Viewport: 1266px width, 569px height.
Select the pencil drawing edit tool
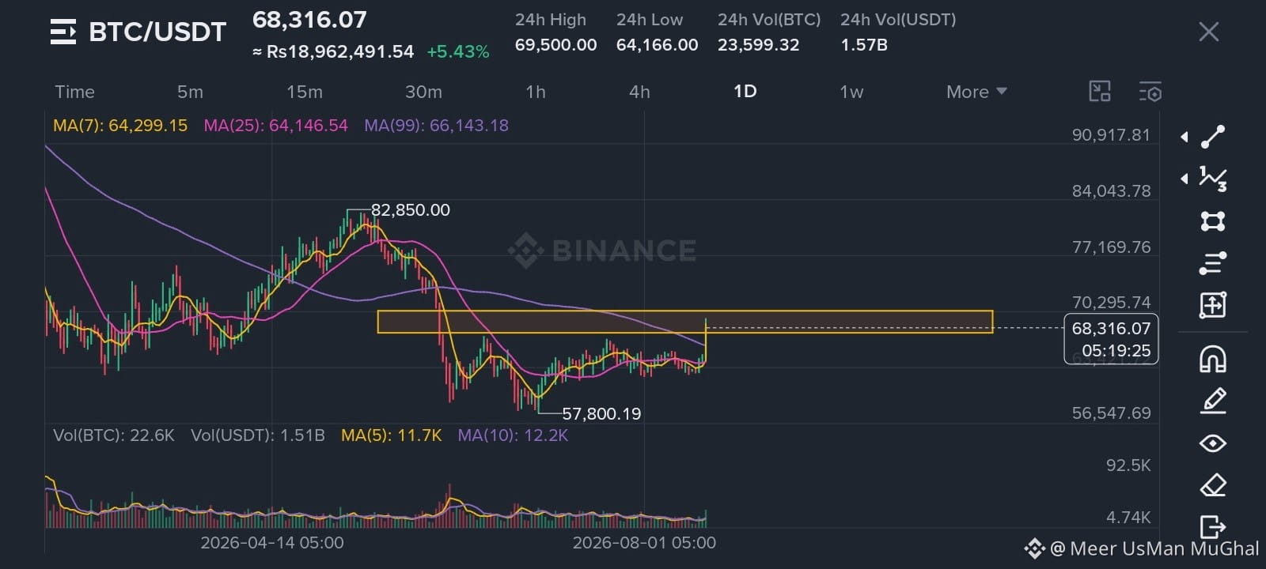tap(1213, 401)
